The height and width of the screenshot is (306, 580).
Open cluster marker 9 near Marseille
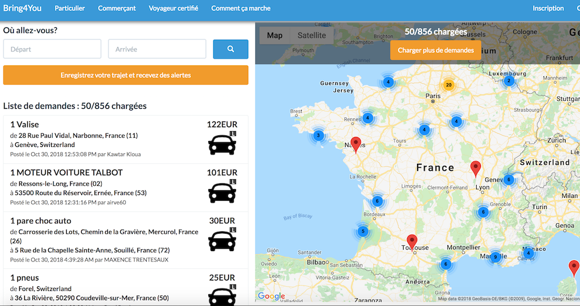click(495, 257)
